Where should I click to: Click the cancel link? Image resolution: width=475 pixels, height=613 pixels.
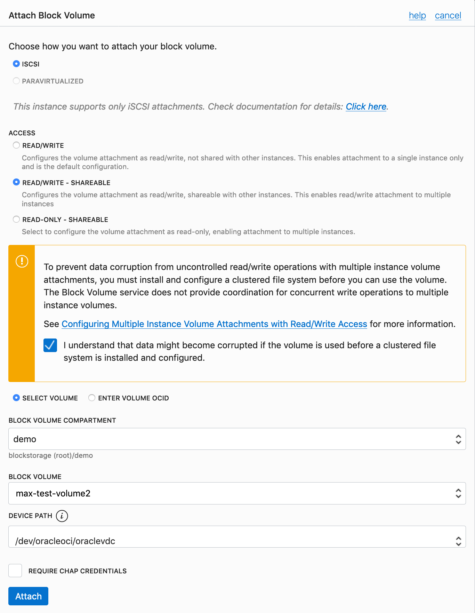(x=448, y=15)
